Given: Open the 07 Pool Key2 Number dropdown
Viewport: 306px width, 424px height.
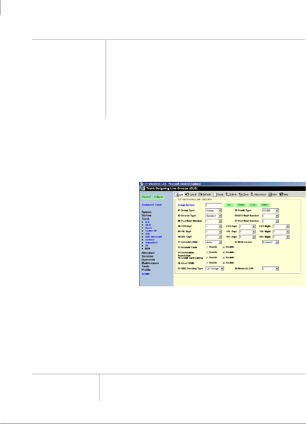Looking at the screenshot, I should coord(271,221).
